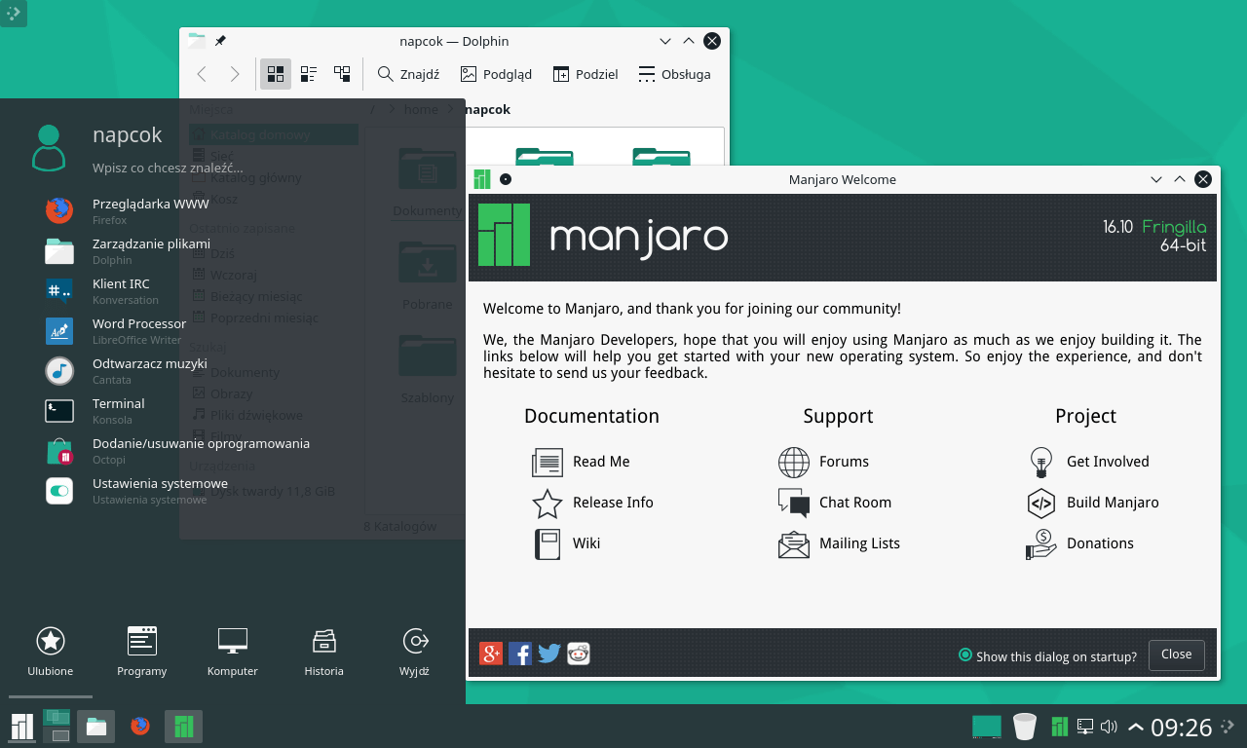Image resolution: width=1247 pixels, height=748 pixels.
Task: Open Dolphin window menu icon in titlebar
Action: (197, 41)
